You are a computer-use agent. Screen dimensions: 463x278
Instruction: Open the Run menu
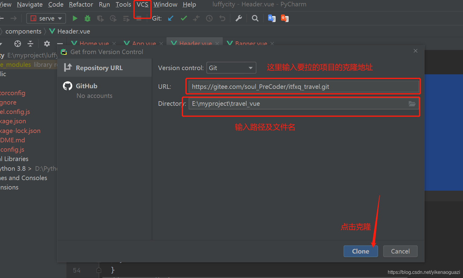(x=104, y=5)
